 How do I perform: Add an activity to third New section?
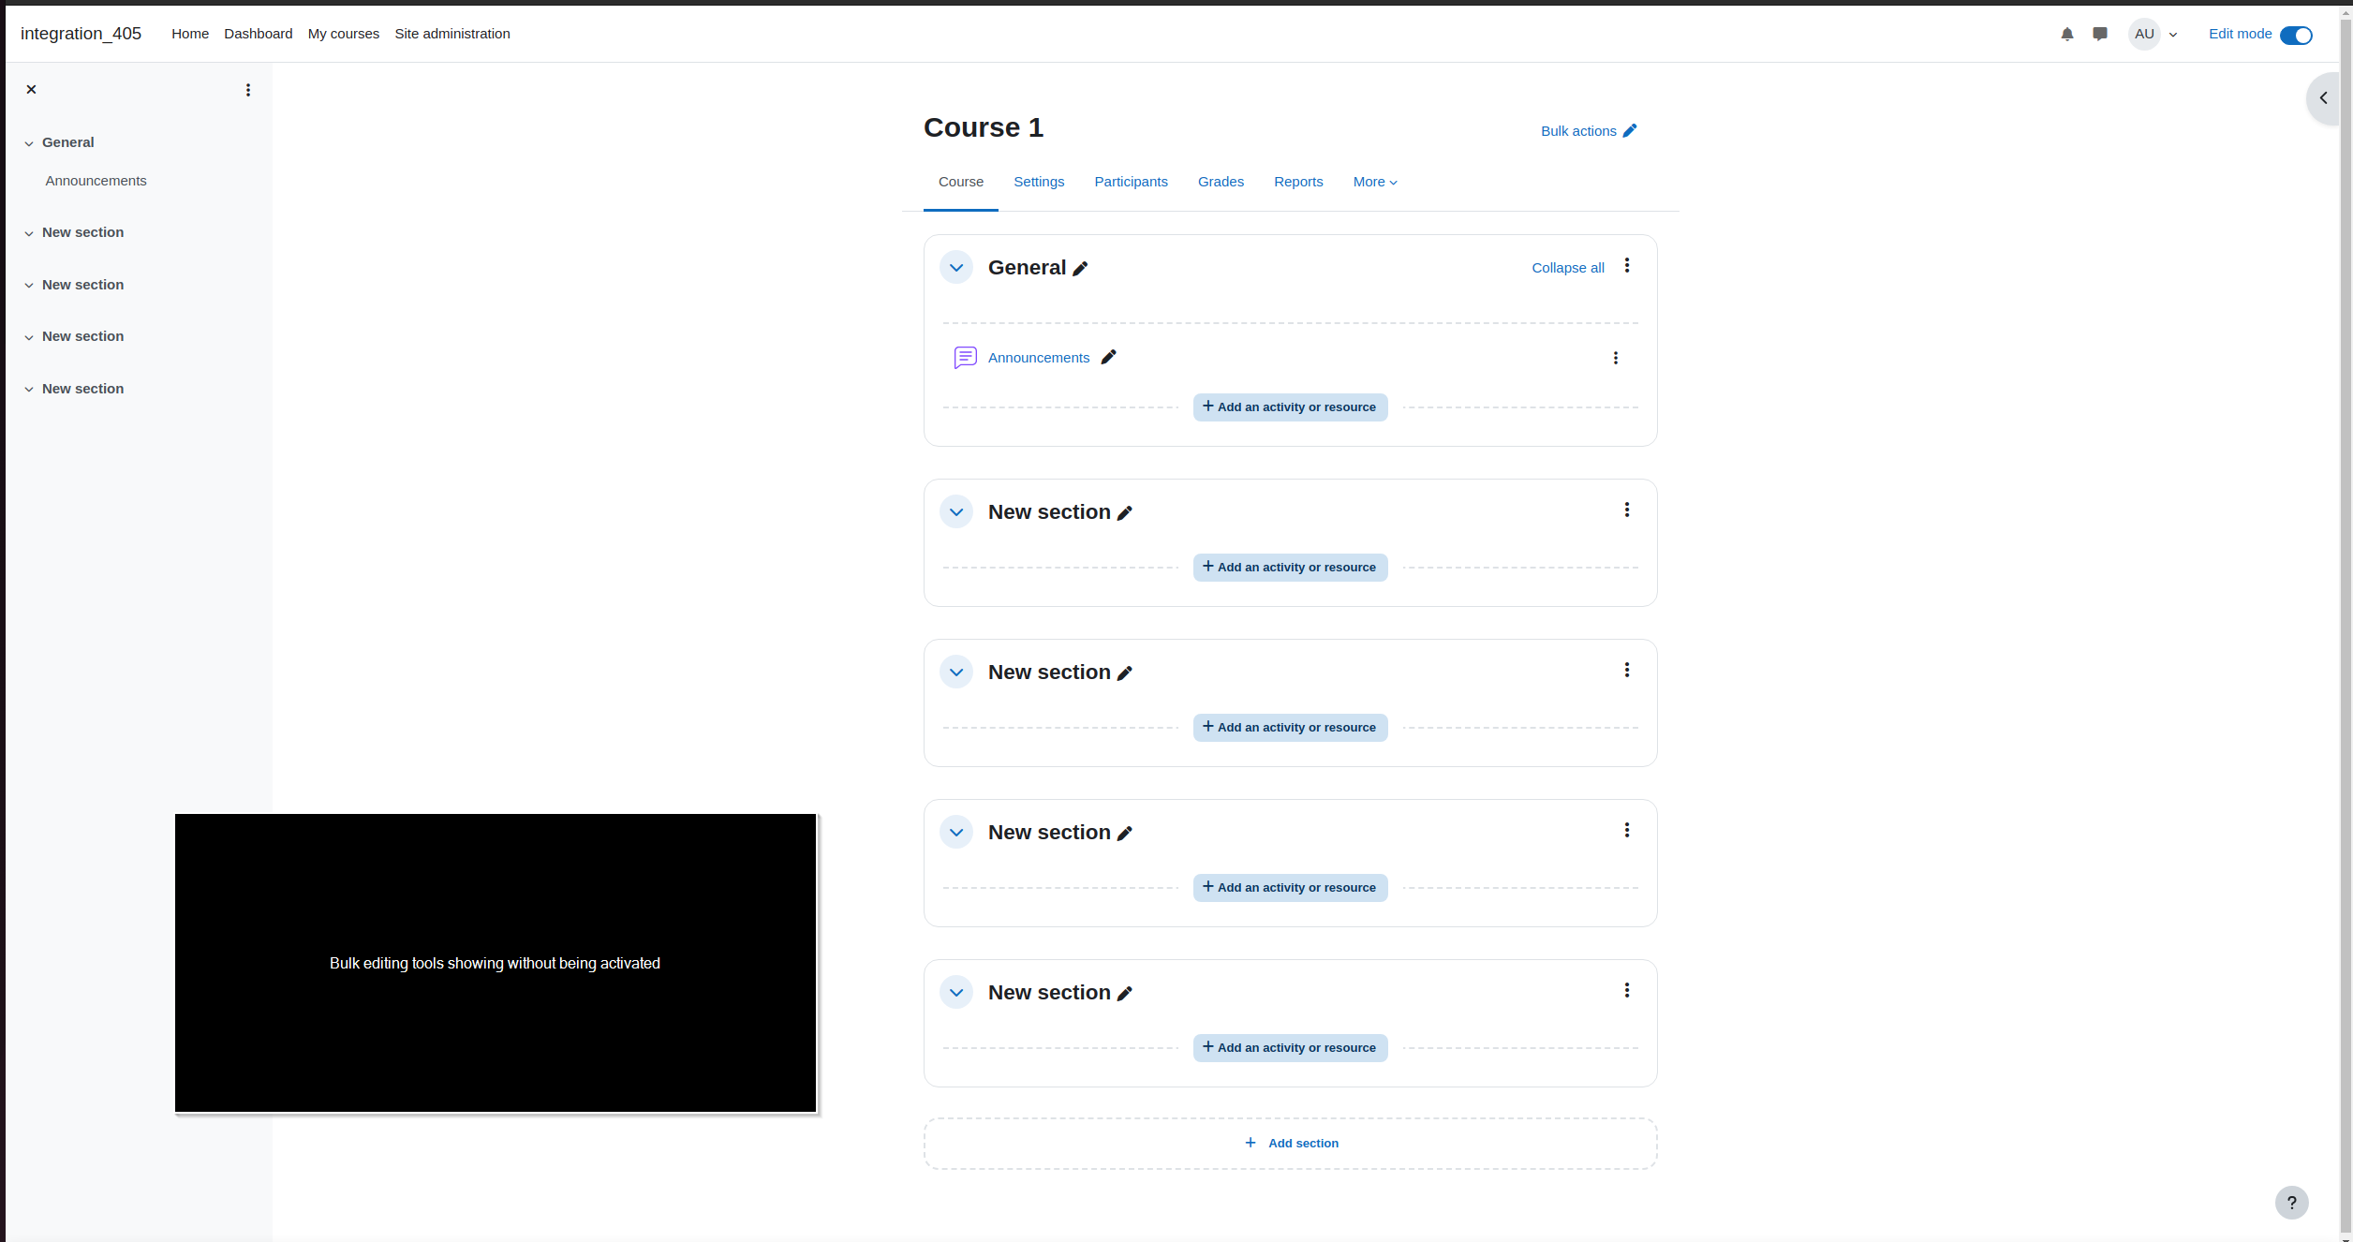tap(1290, 888)
